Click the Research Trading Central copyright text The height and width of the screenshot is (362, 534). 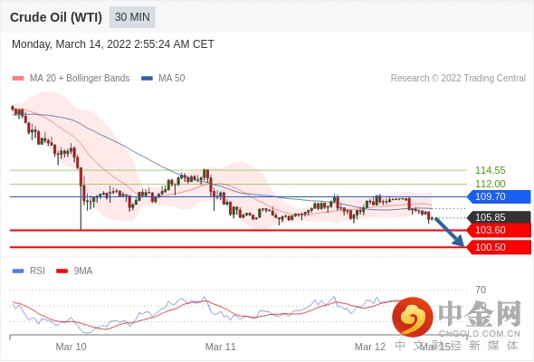point(458,79)
